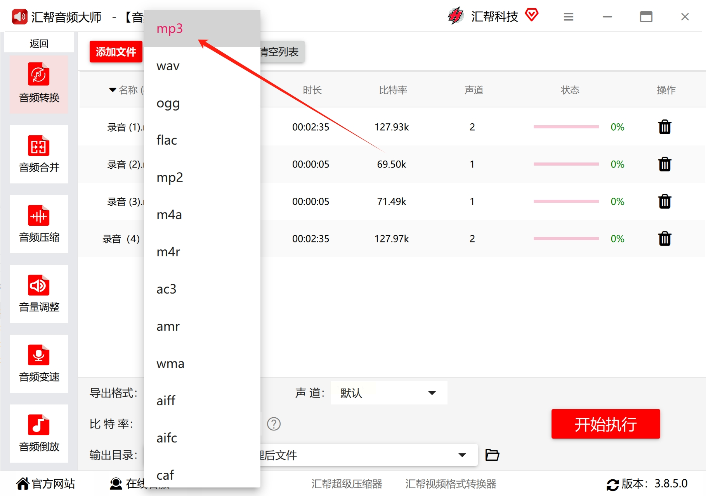Choose ogg output format

point(202,103)
